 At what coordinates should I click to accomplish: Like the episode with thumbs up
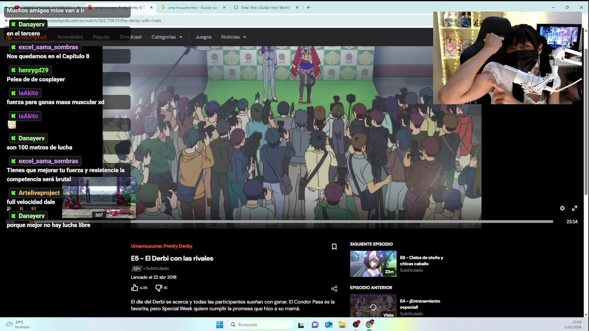134,288
